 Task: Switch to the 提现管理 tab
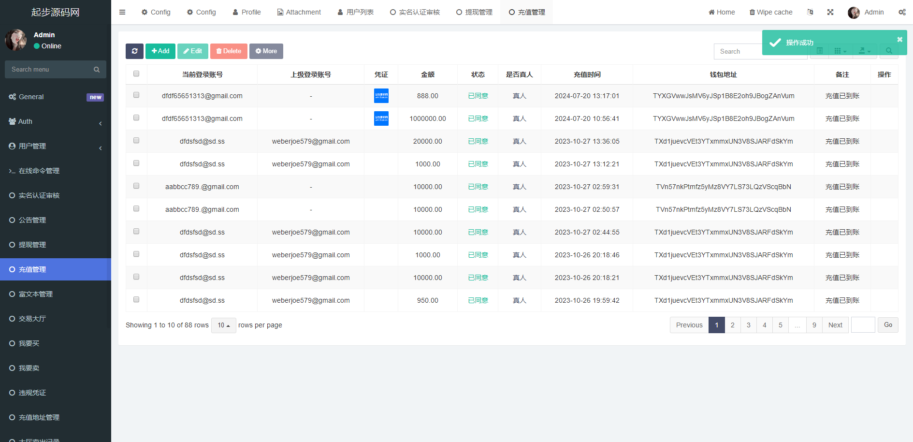(x=474, y=12)
